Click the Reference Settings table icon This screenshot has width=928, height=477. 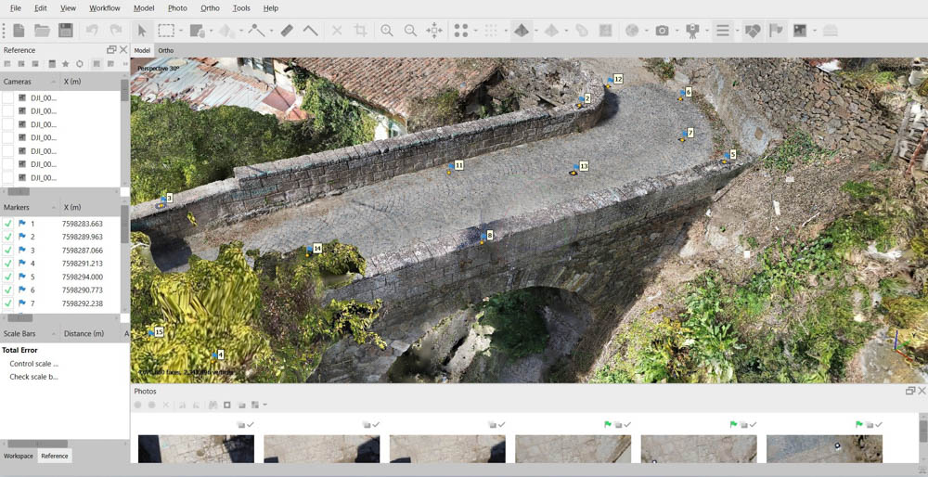click(x=51, y=64)
